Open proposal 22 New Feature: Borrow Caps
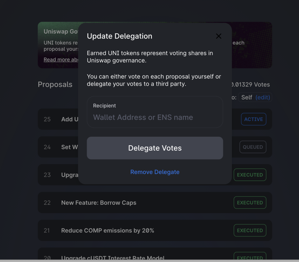 99,203
